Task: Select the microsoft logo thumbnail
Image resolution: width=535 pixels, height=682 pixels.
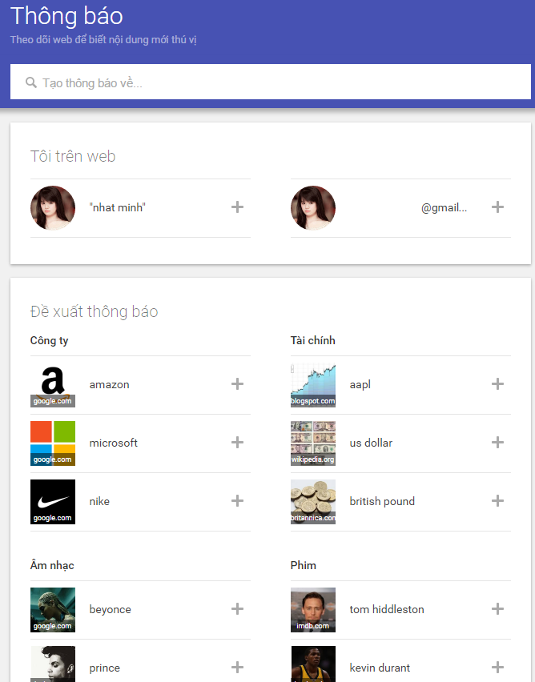Action: [x=53, y=443]
